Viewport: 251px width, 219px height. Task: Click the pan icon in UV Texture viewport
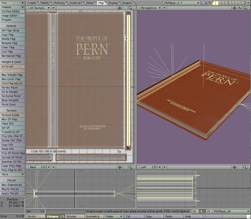[120, 8]
